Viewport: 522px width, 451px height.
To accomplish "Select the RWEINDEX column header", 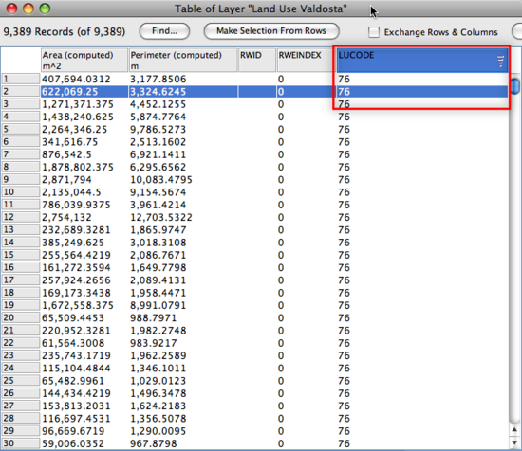I will (x=305, y=60).
